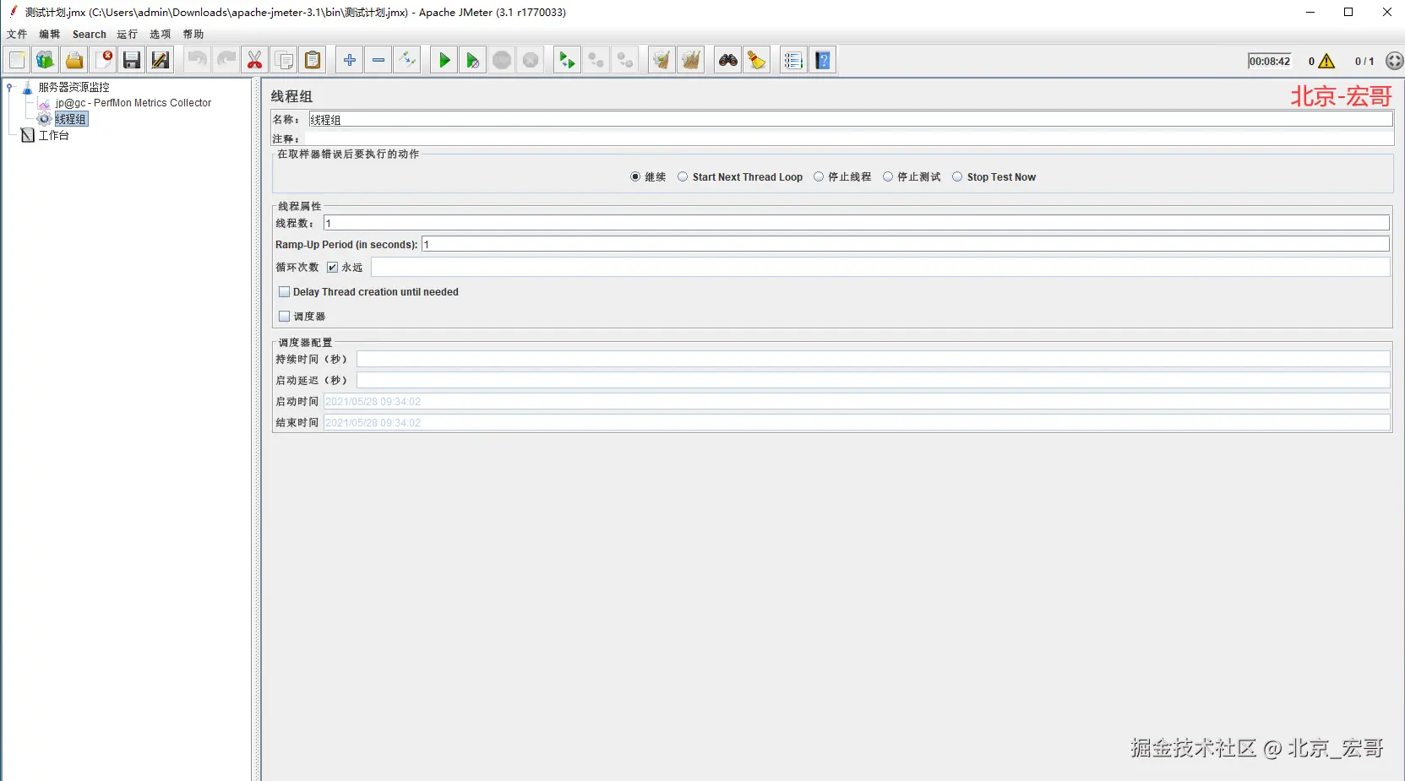This screenshot has height=781, width=1405.
Task: Choose the Stop Test Now radio option
Action: click(x=957, y=176)
